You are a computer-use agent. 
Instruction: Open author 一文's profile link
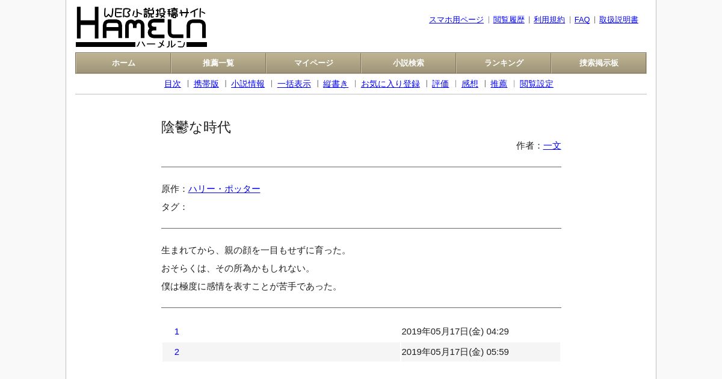click(552, 146)
